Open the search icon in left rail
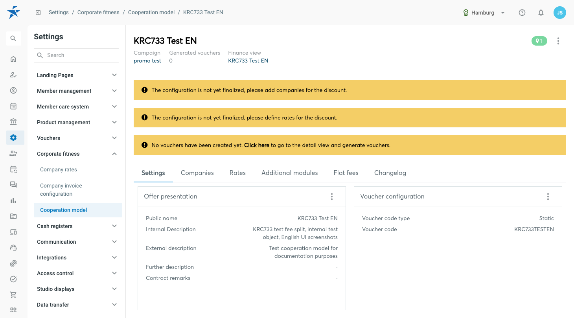 pyautogui.click(x=13, y=39)
